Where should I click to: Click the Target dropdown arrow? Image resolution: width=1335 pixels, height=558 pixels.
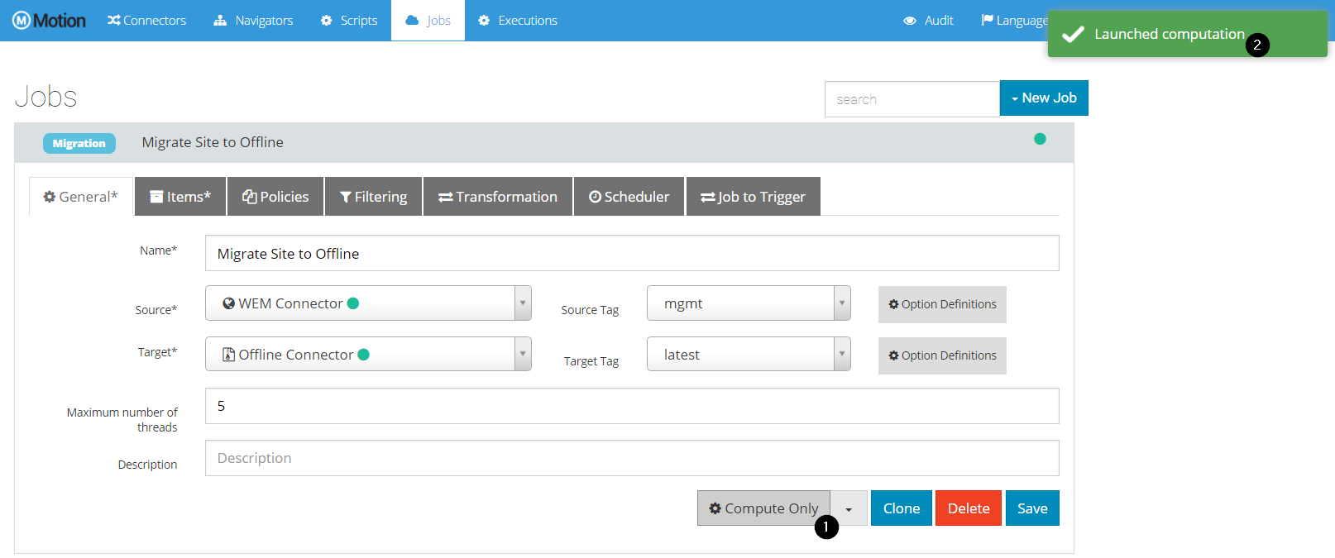pos(523,354)
